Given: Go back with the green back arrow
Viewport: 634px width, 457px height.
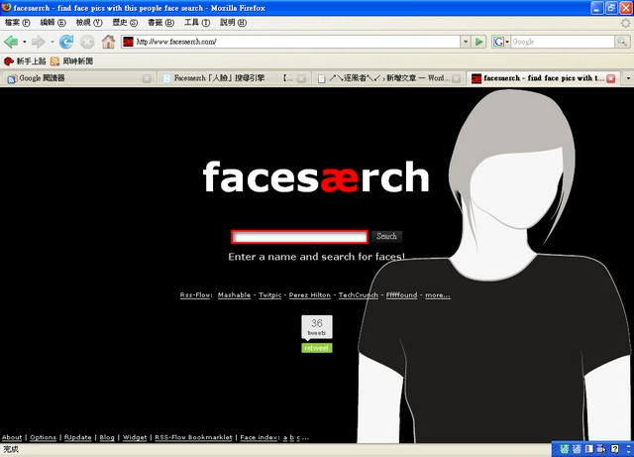Looking at the screenshot, I should point(11,42).
